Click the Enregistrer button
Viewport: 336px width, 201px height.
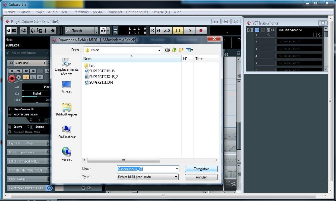point(201,169)
